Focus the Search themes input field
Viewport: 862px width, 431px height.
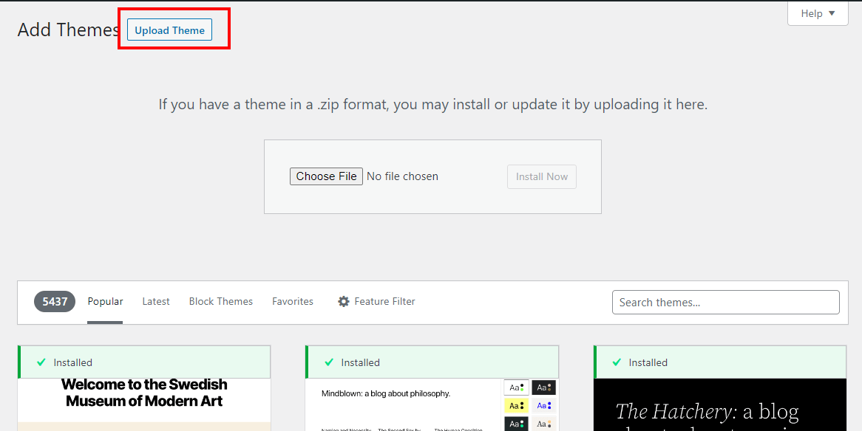pyautogui.click(x=725, y=302)
